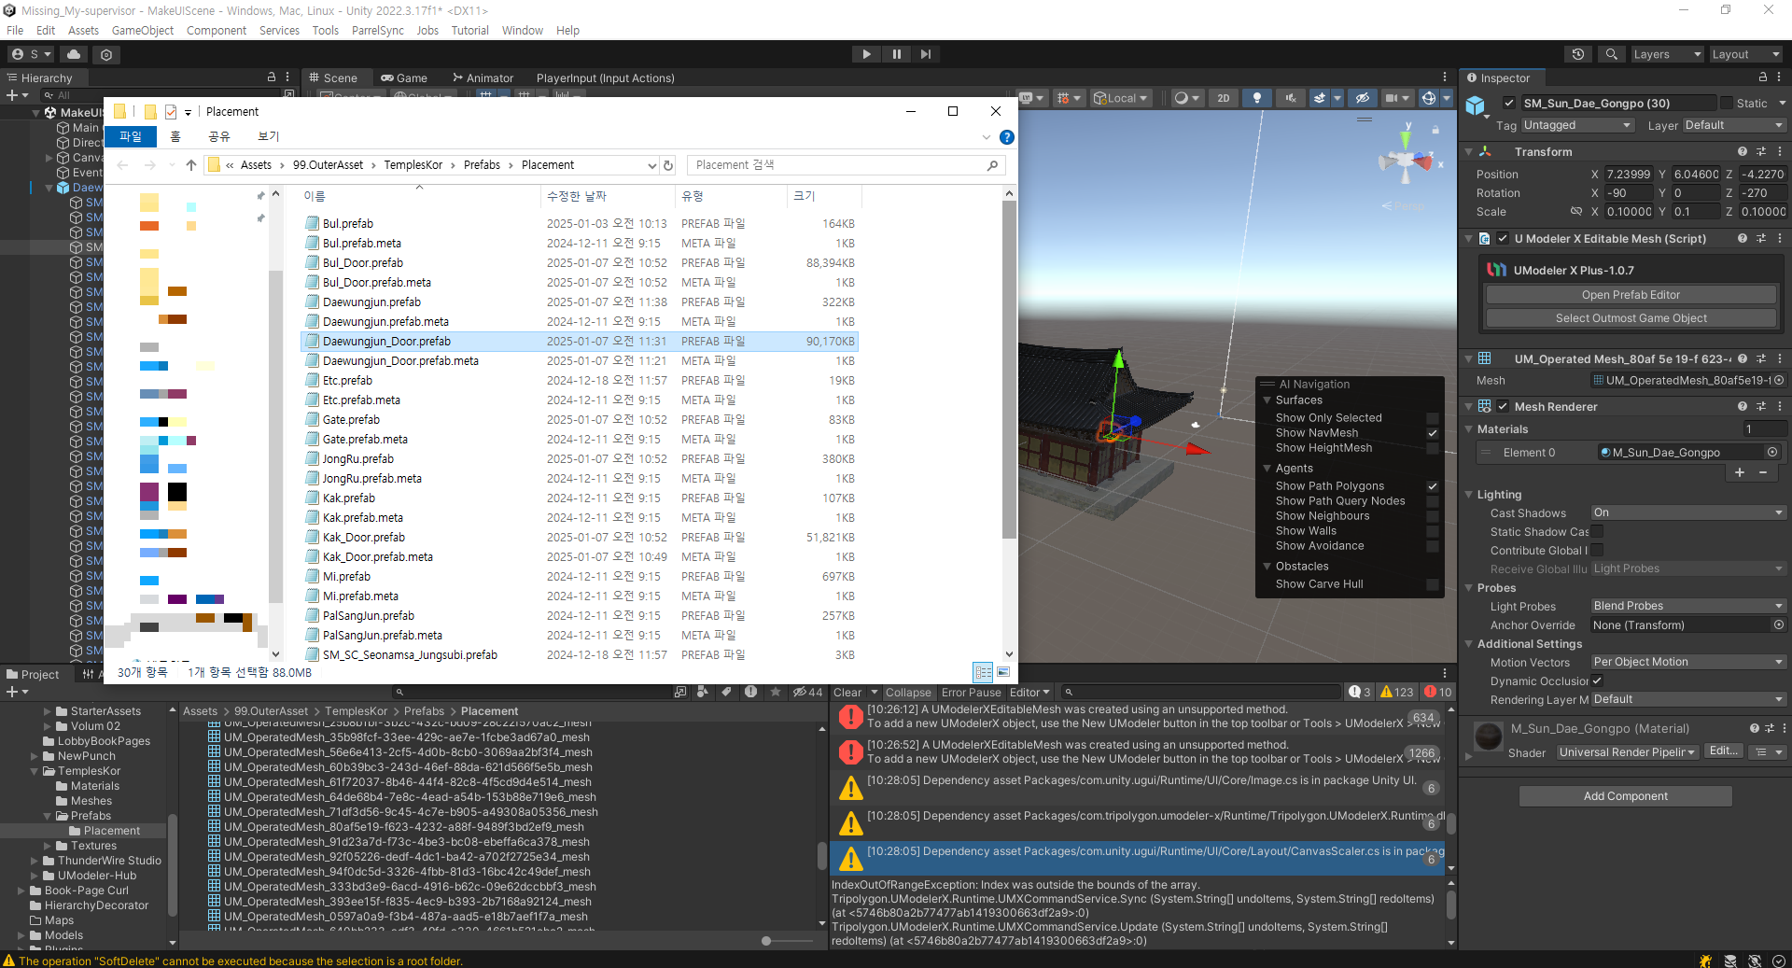This screenshot has width=1792, height=968.
Task: Enable the Static checkbox
Action: (x=1727, y=103)
